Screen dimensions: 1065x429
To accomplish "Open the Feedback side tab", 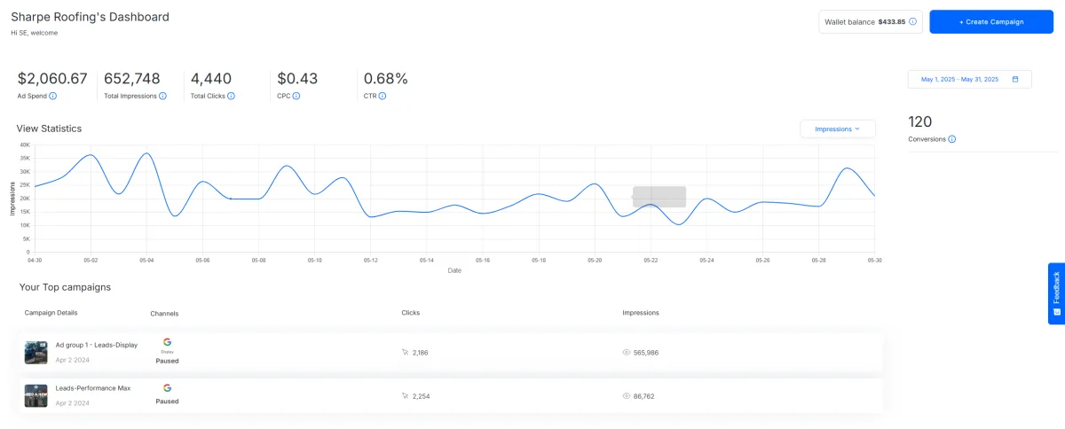I will point(1056,293).
